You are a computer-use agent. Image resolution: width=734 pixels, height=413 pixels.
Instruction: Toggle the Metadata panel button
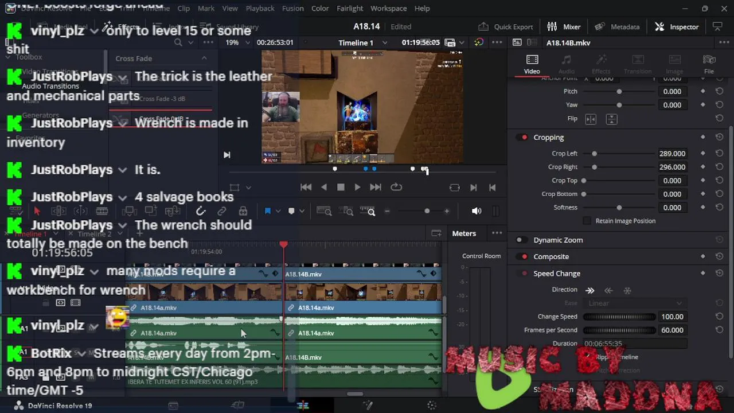617,26
